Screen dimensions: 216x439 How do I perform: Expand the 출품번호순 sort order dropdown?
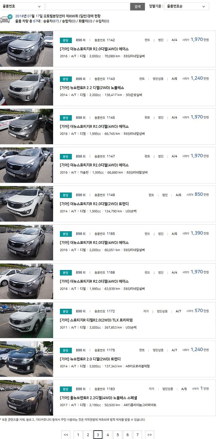187,6
